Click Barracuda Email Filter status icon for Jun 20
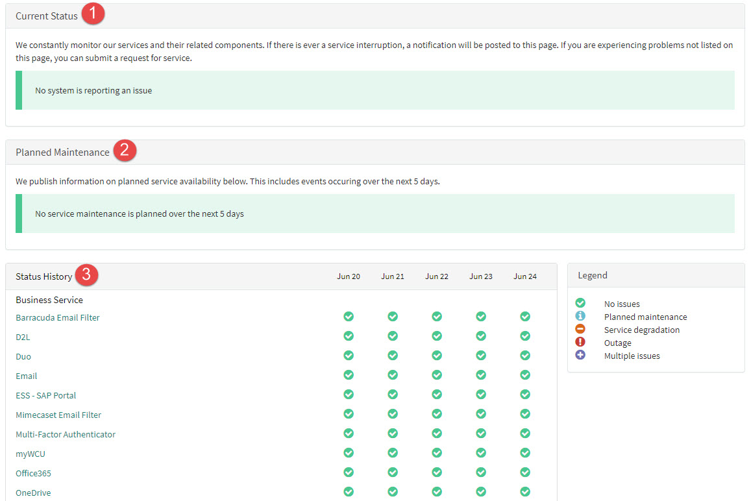This screenshot has height=501, width=749. pos(349,317)
